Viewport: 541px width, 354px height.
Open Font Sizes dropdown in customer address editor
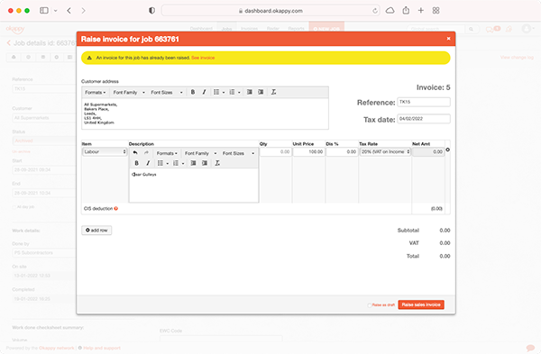point(166,93)
